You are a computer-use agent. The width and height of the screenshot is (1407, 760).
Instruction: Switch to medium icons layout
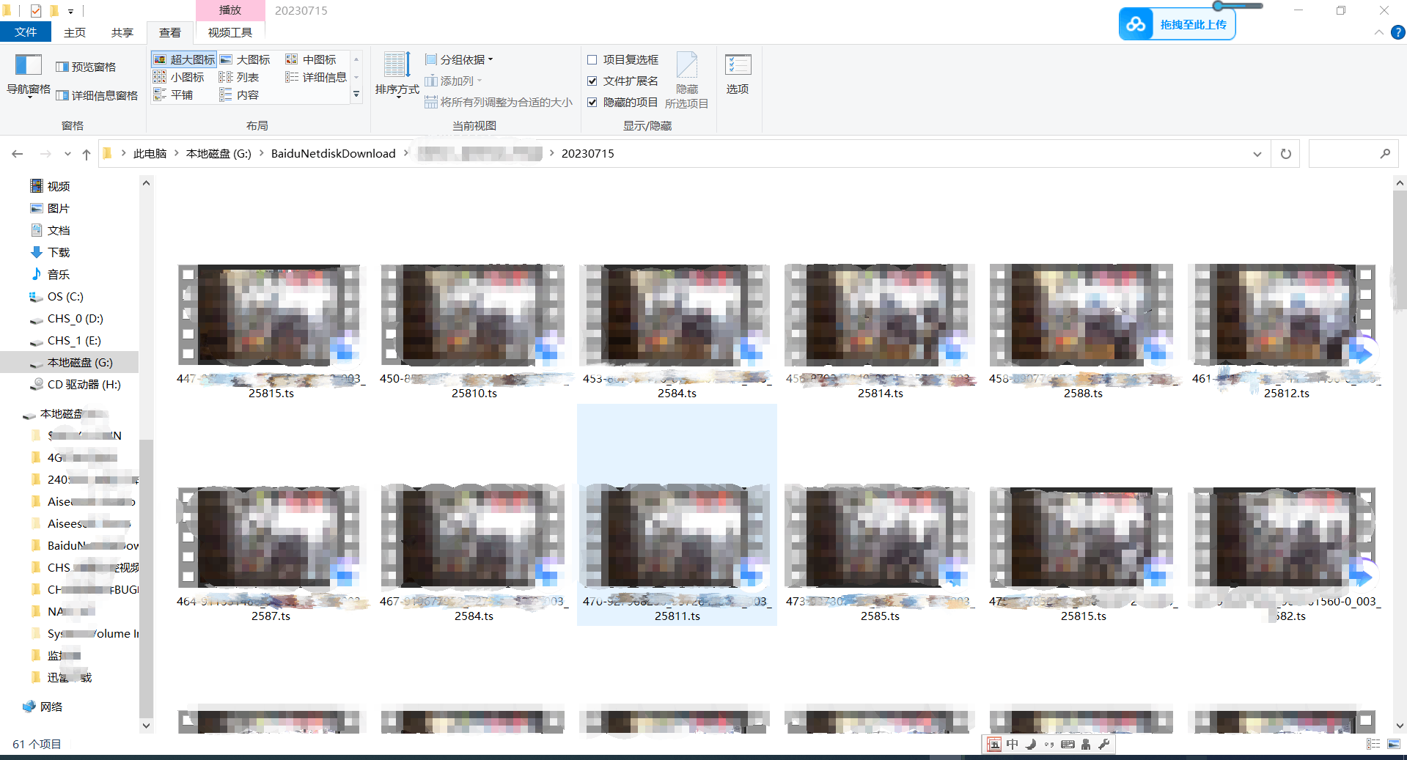[x=312, y=59]
